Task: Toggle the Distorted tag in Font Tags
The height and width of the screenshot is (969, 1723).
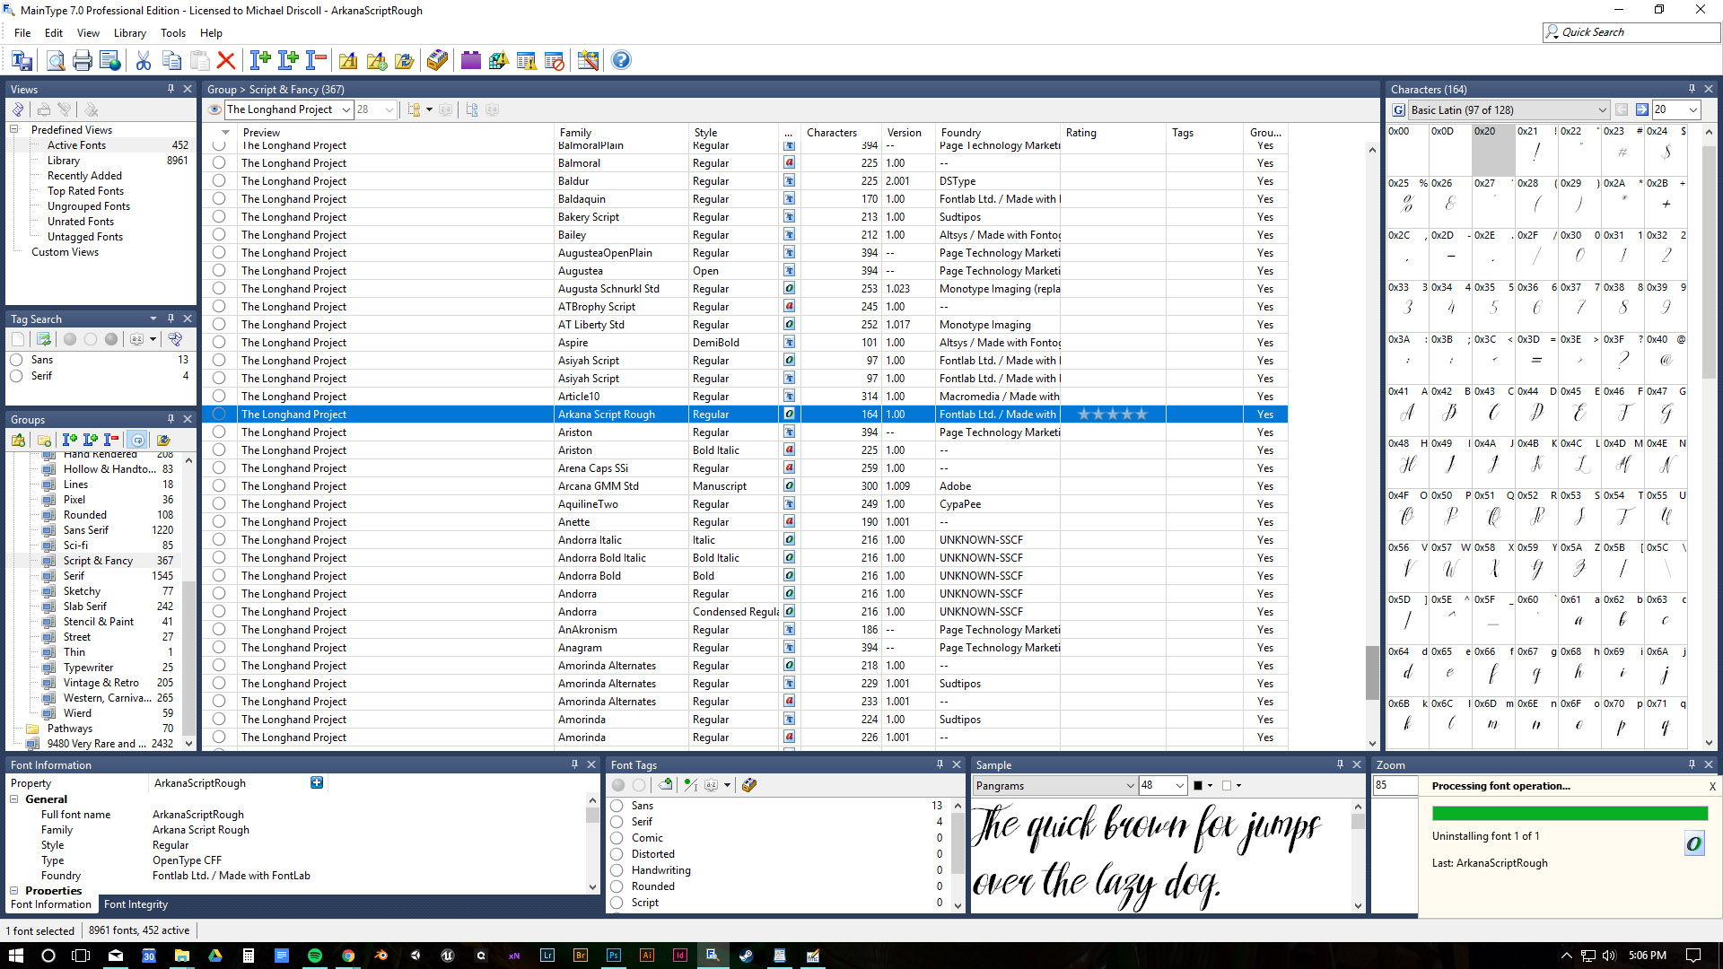Action: (x=617, y=854)
